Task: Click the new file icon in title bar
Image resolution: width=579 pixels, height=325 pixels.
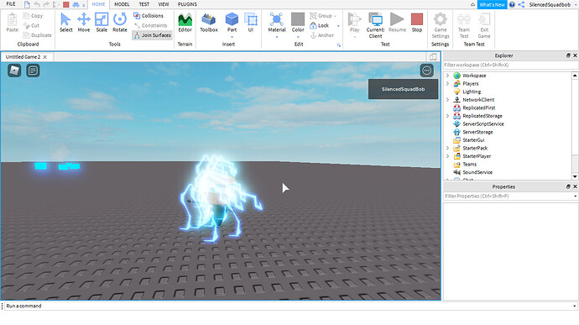Action: click(x=27, y=4)
